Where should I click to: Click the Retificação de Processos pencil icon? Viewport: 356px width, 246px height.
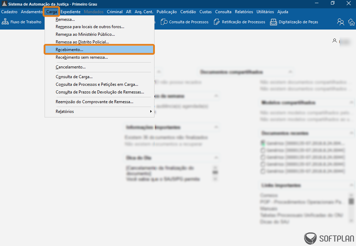point(217,22)
